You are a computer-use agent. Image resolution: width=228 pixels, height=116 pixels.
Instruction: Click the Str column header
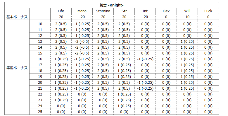124,11
